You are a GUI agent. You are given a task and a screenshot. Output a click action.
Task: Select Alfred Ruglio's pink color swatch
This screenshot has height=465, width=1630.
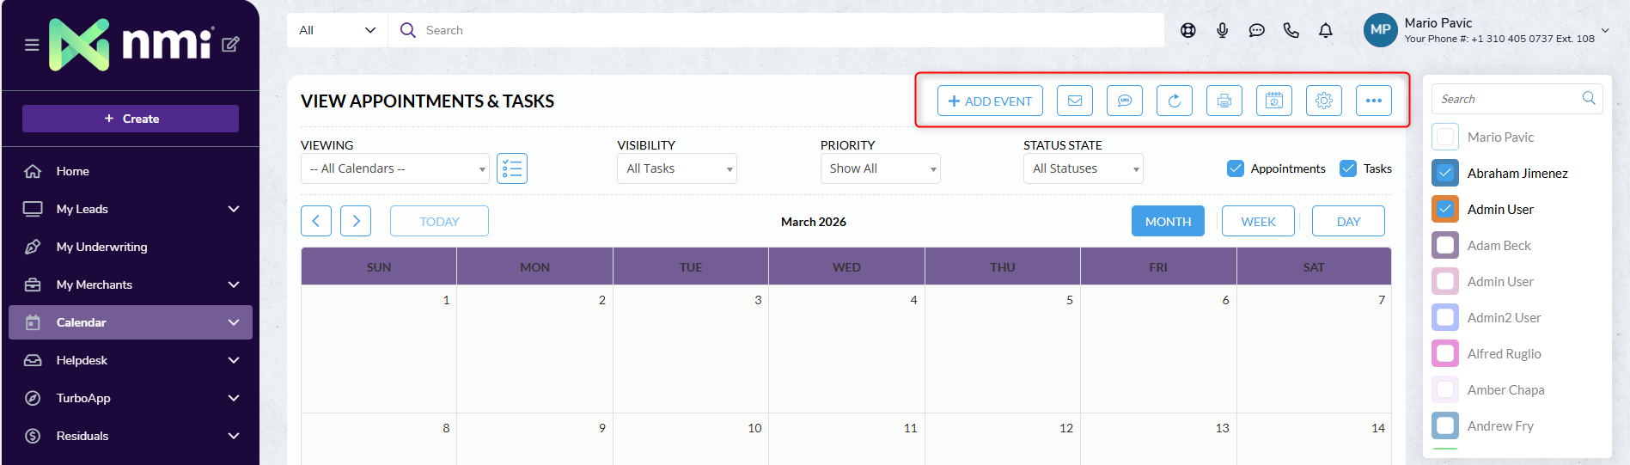coord(1445,353)
